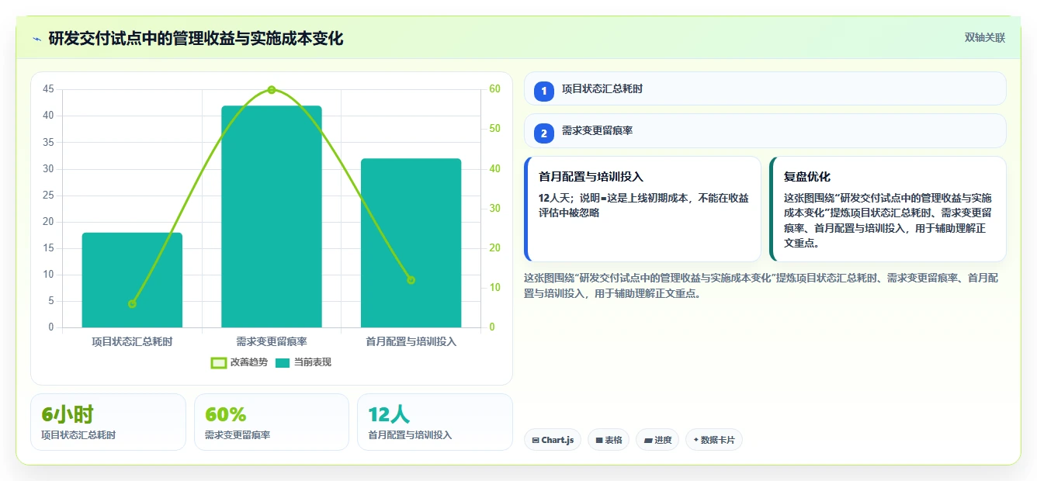Click the left axis value 45
The height and width of the screenshot is (481, 1037).
click(x=48, y=89)
